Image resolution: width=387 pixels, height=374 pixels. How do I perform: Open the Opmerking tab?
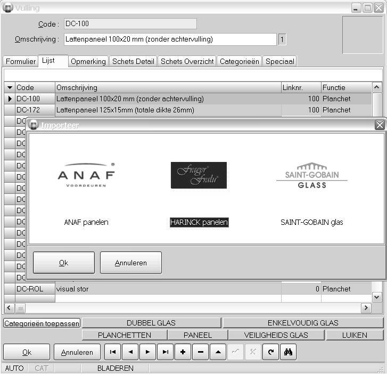click(x=88, y=61)
